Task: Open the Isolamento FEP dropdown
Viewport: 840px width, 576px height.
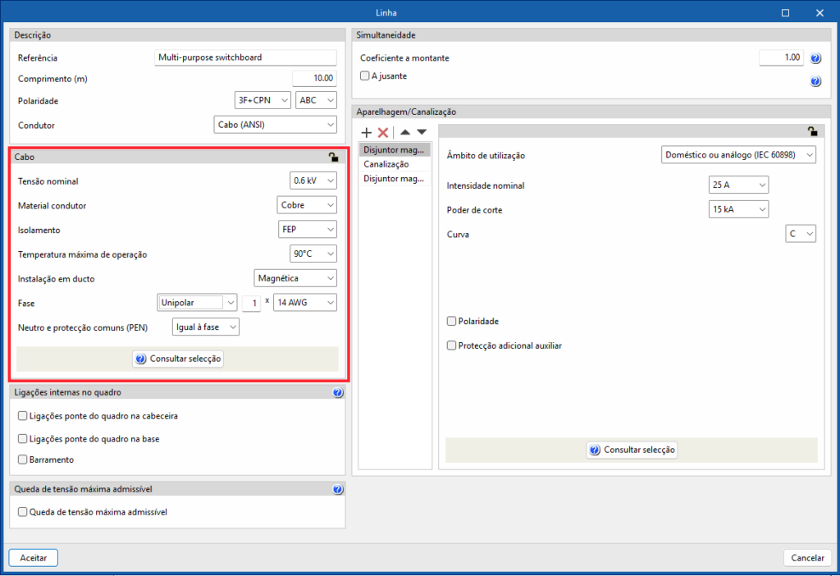Action: [x=308, y=229]
